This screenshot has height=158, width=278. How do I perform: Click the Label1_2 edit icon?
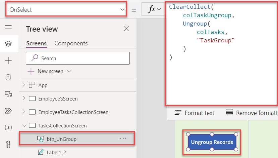(41, 152)
